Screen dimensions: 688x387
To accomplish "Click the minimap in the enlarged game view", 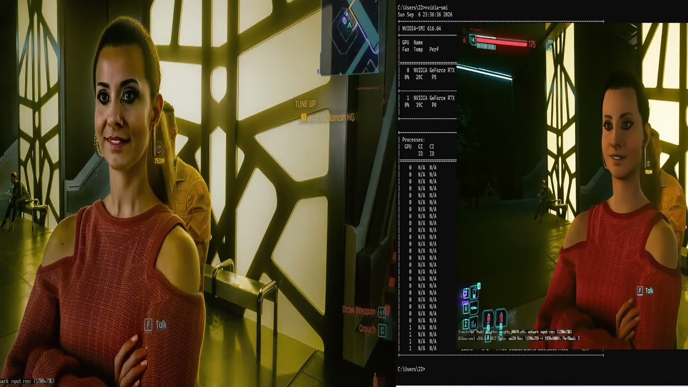I will (x=350, y=37).
